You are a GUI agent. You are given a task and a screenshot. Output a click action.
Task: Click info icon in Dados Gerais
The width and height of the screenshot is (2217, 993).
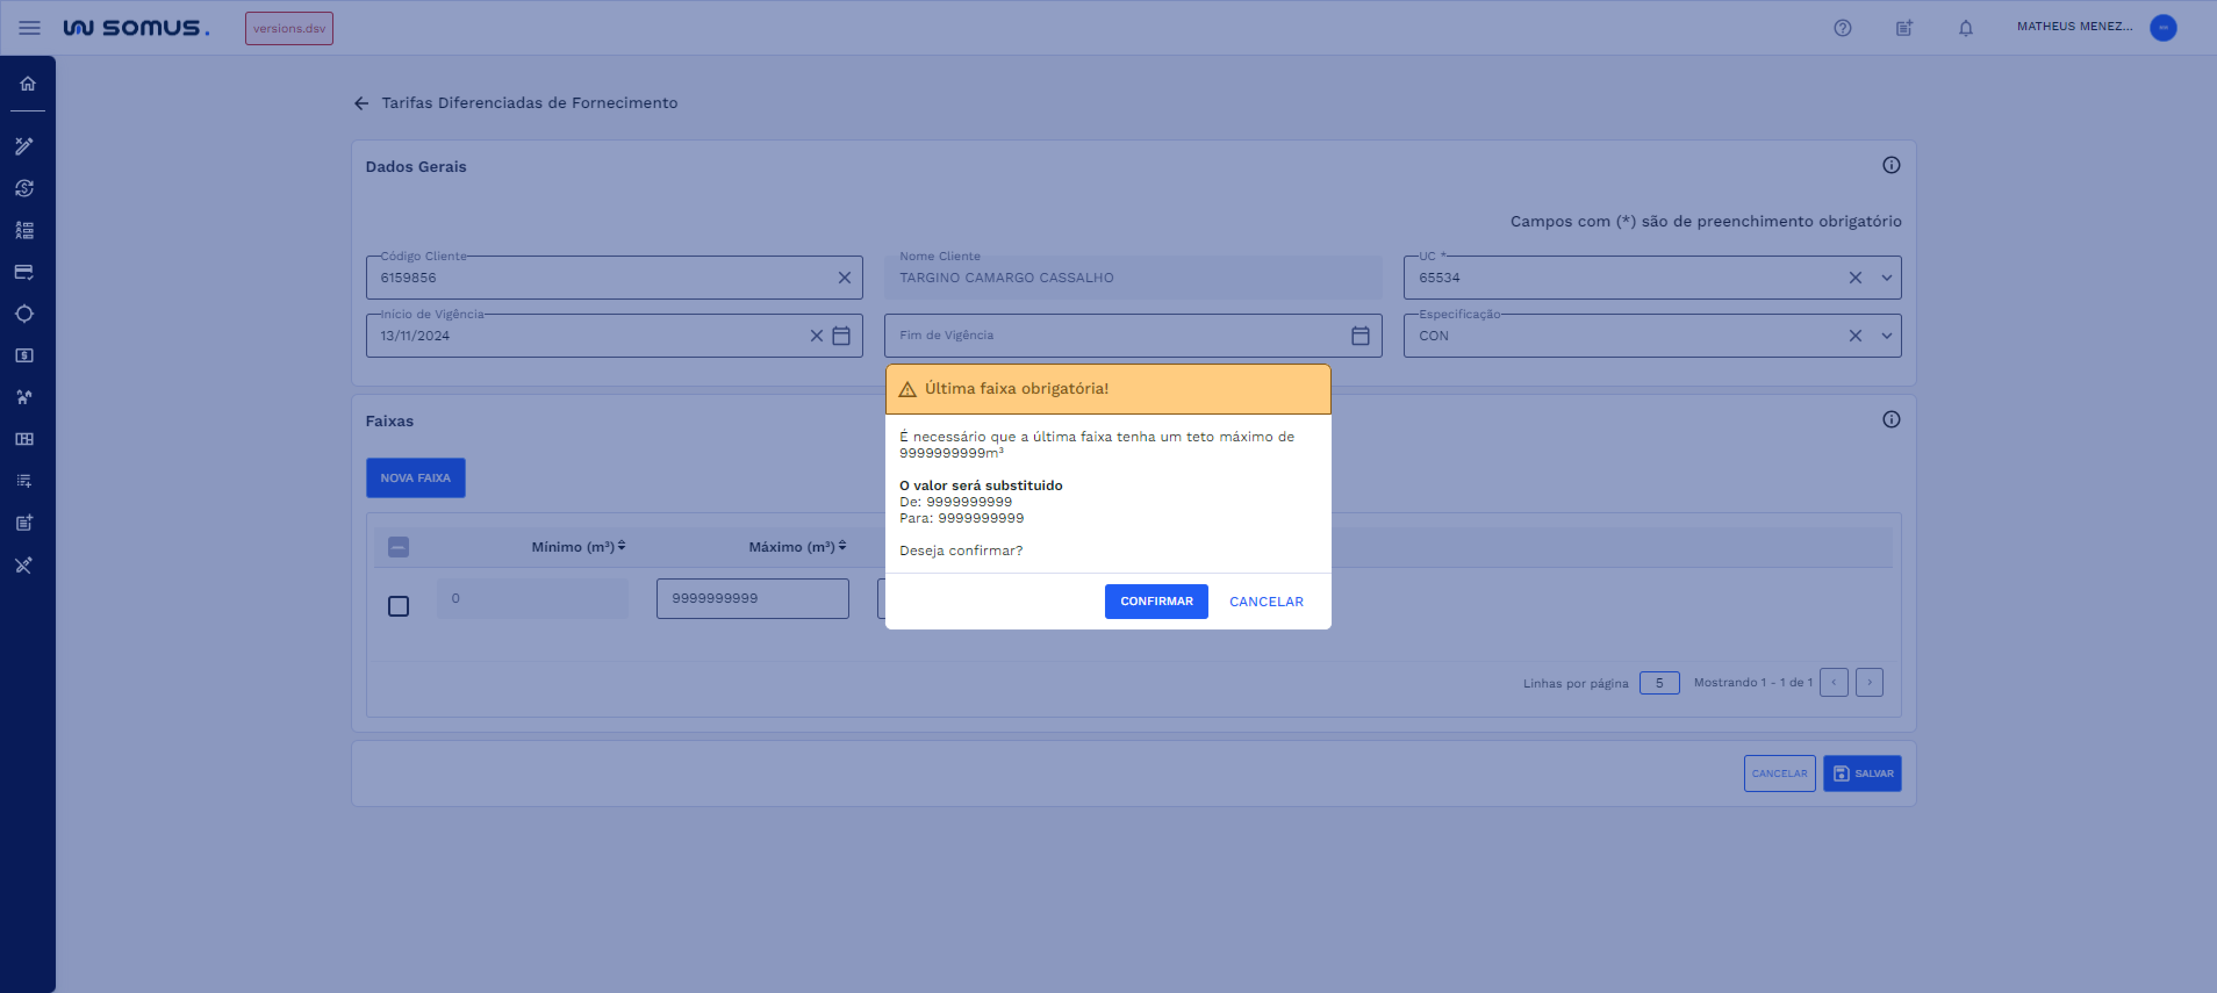(1891, 165)
